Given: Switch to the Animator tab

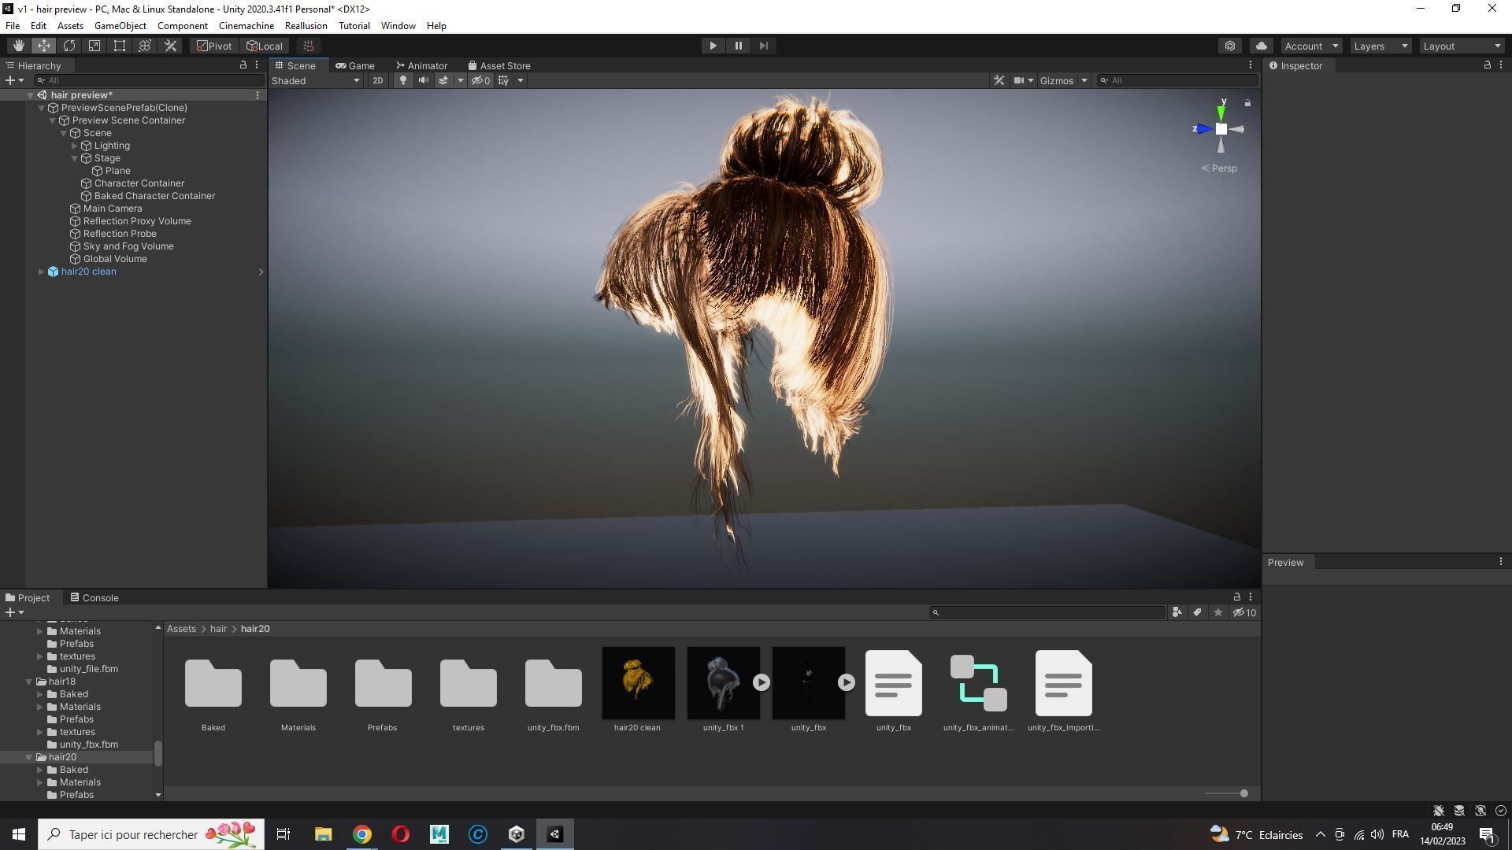Looking at the screenshot, I should click(x=422, y=65).
